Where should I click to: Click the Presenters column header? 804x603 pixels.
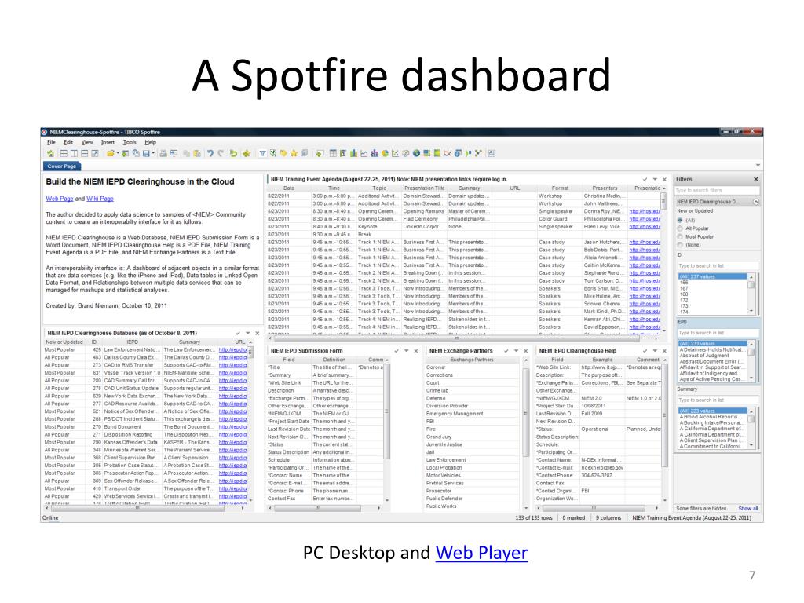tap(605, 188)
